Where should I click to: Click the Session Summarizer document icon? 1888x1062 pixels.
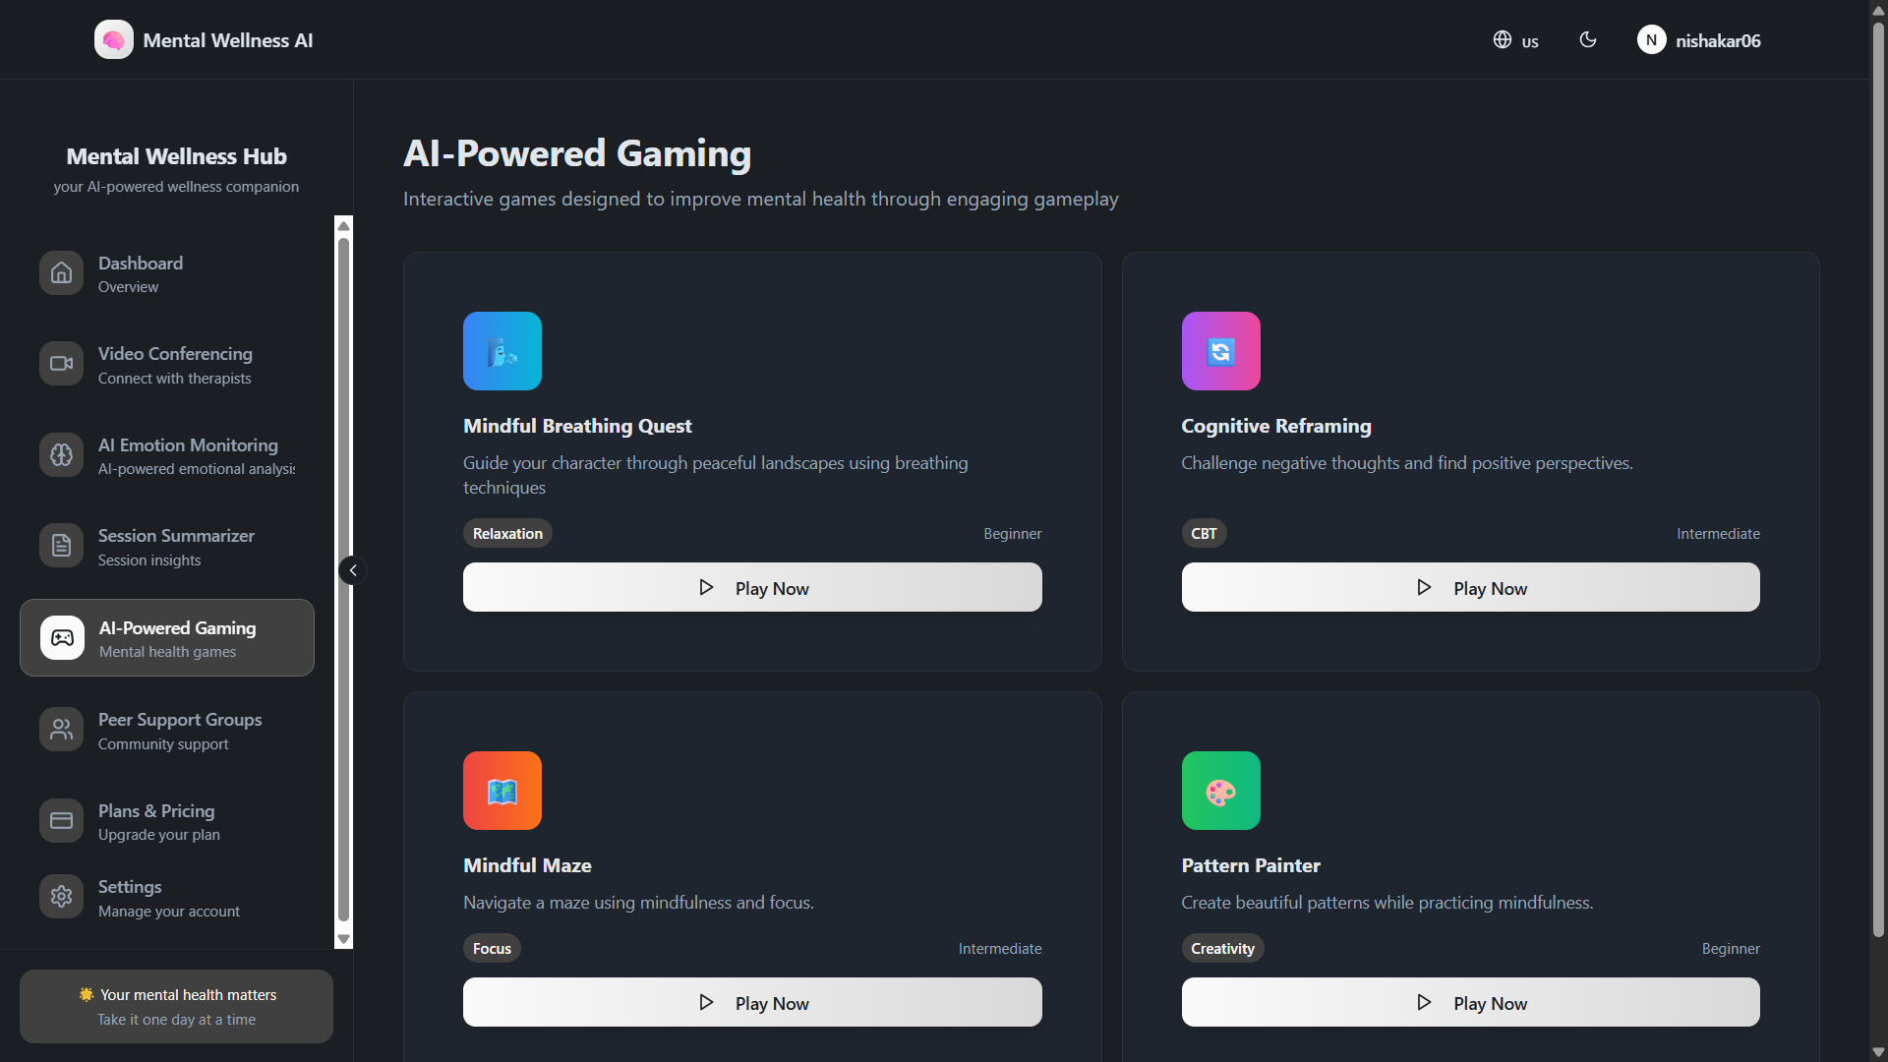click(x=61, y=546)
